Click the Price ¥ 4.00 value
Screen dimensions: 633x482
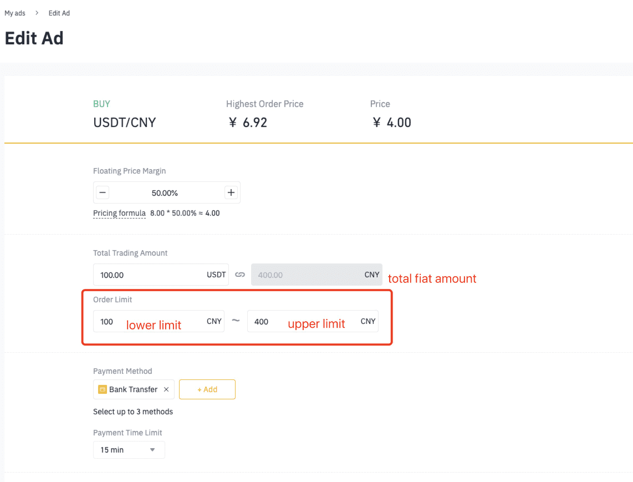point(391,123)
